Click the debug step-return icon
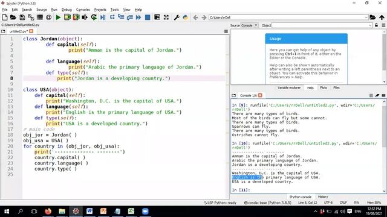 tap(129, 17)
